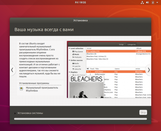Screen dimensions: 161x131
Task: Select Libre.fm in the sidebar
Action: 76,69
